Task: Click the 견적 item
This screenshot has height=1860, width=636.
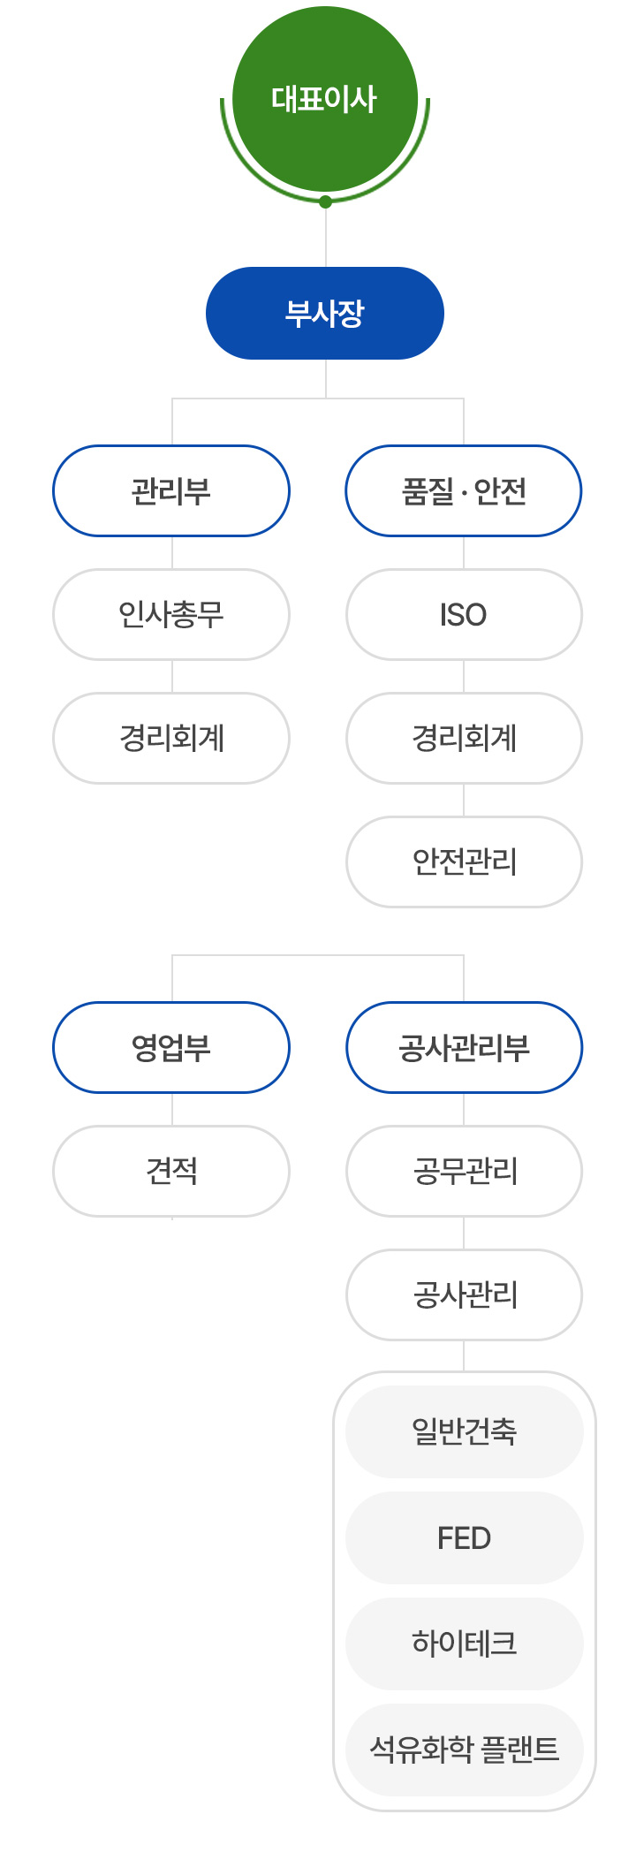Action: point(171,1172)
